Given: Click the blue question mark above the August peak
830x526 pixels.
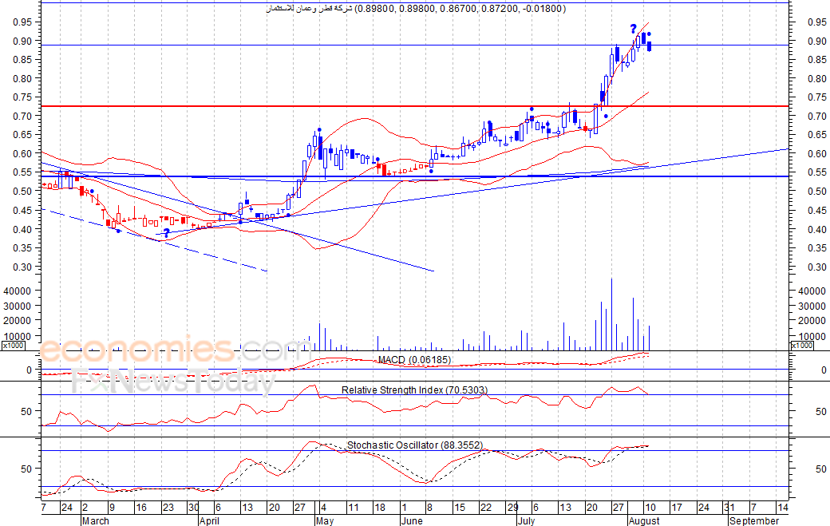Looking at the screenshot, I should point(633,29).
